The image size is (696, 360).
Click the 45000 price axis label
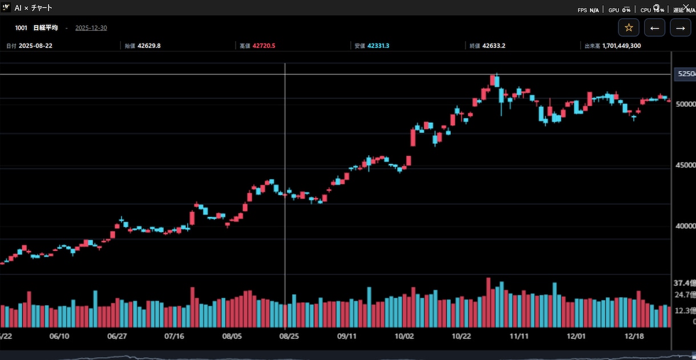pyautogui.click(x=686, y=165)
